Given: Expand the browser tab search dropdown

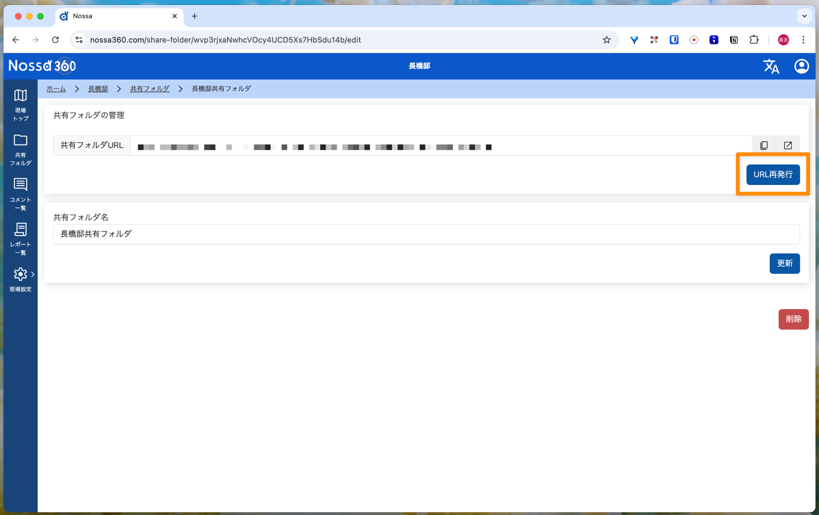Looking at the screenshot, I should 804,16.
